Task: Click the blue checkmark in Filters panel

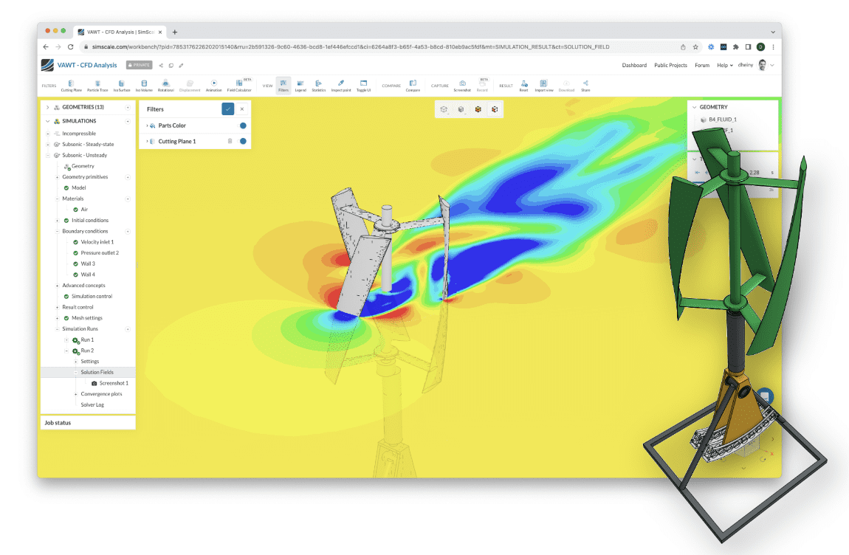Action: [228, 108]
